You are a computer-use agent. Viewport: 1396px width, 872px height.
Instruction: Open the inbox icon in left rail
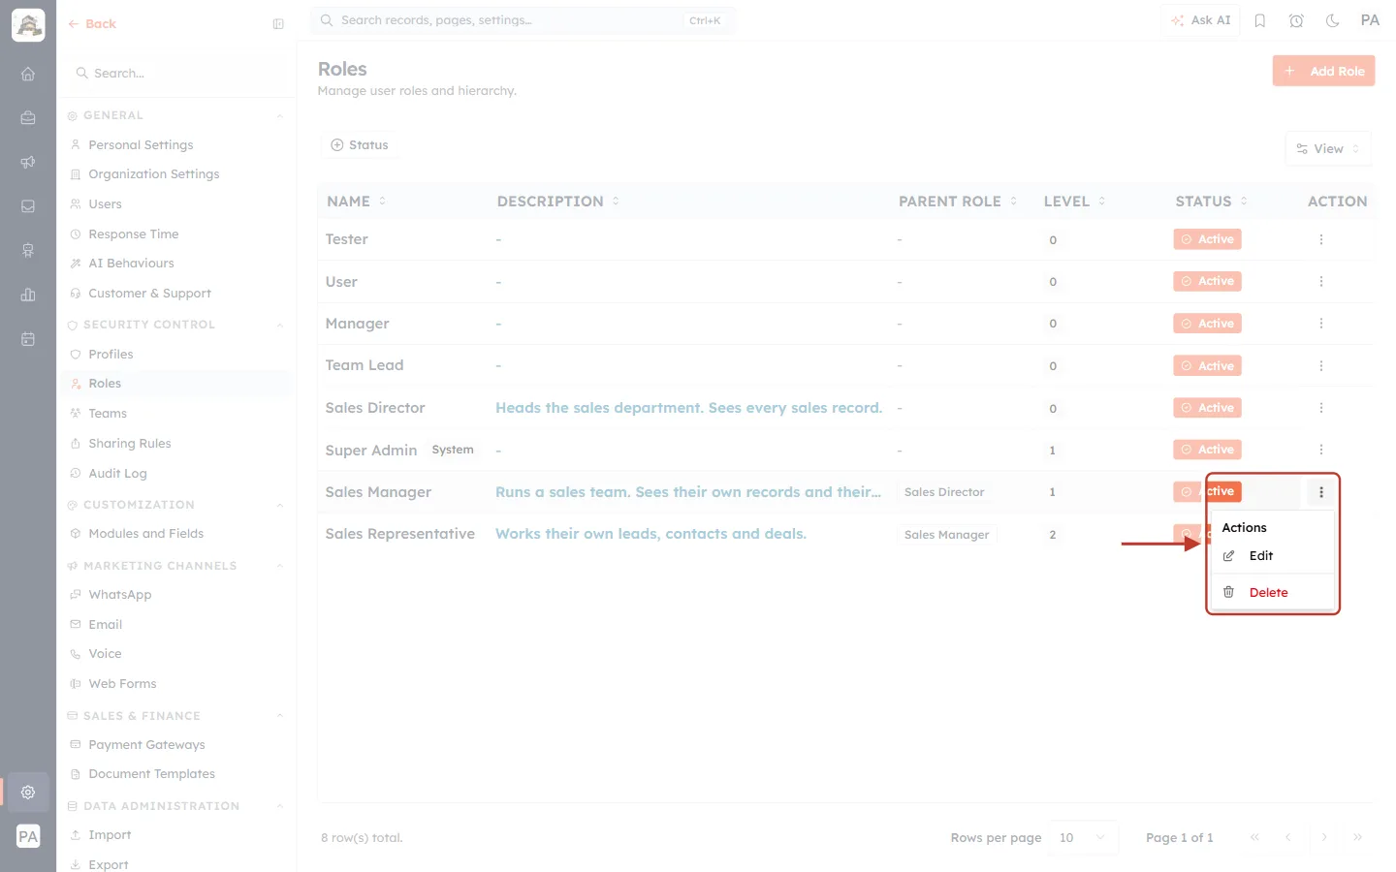tap(28, 206)
